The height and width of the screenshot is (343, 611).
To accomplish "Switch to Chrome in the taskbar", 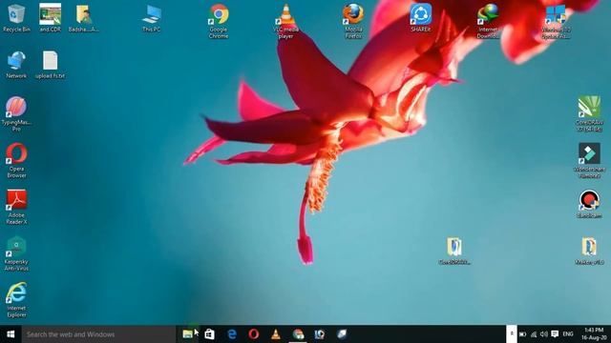I will (x=298, y=334).
